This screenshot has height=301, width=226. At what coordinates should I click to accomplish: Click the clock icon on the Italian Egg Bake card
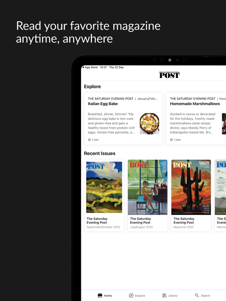click(x=89, y=140)
